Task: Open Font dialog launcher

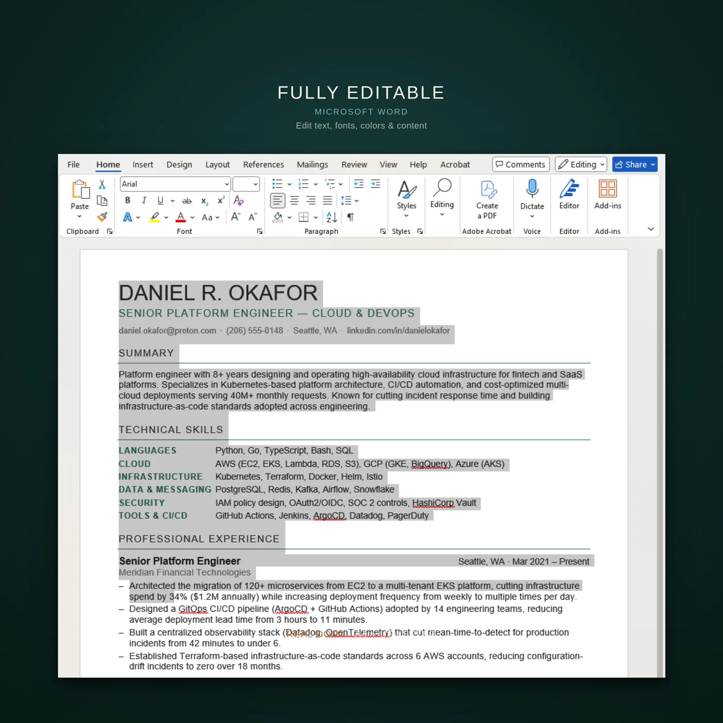Action: [x=260, y=231]
